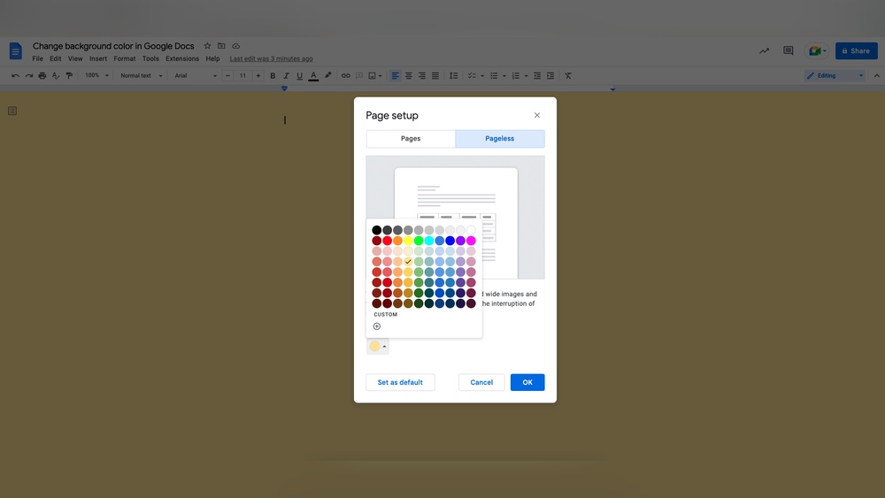Open line and paragraph spacing
Screen dimensions: 885x498
[x=453, y=75]
